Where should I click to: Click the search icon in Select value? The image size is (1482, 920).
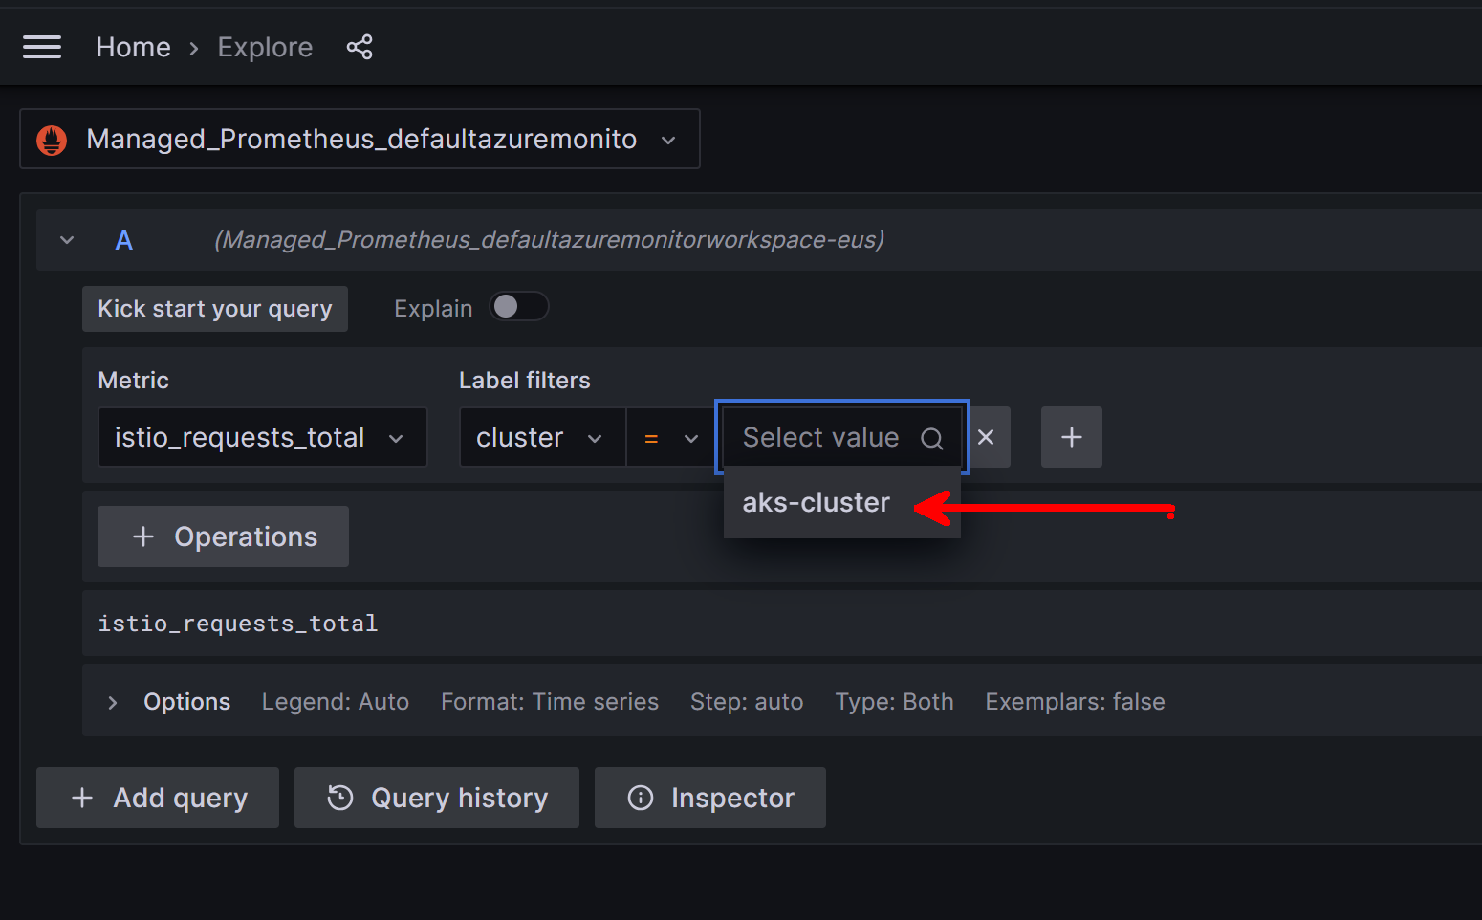pos(931,438)
